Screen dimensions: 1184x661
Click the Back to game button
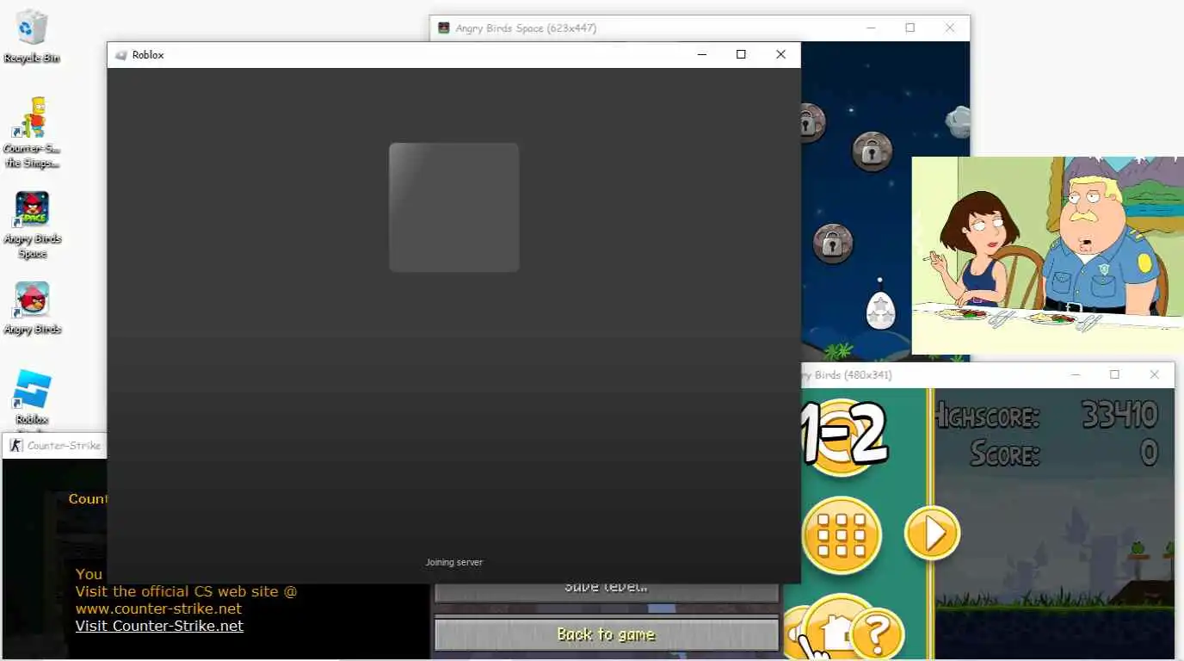tap(606, 635)
